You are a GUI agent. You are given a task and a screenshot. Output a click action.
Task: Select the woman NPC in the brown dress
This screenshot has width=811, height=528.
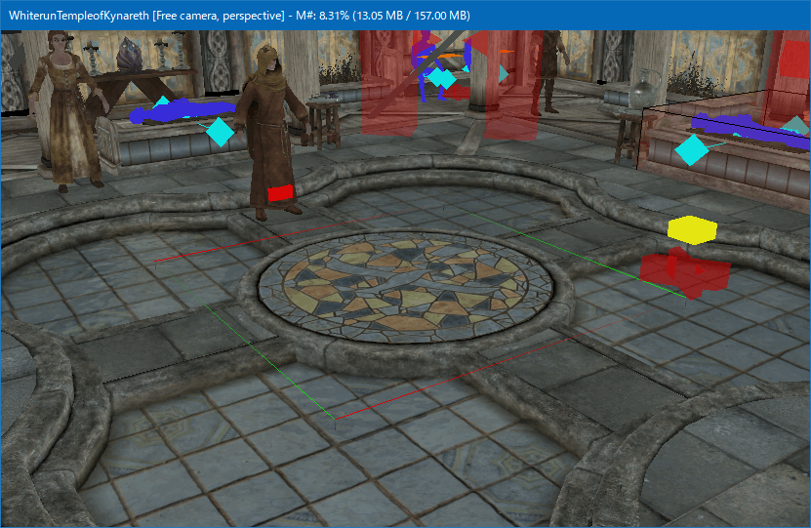[x=67, y=110]
